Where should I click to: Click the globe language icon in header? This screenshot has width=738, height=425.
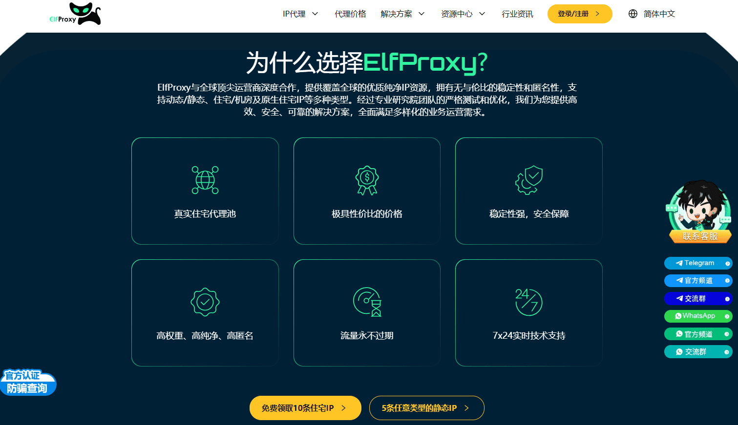tap(633, 14)
